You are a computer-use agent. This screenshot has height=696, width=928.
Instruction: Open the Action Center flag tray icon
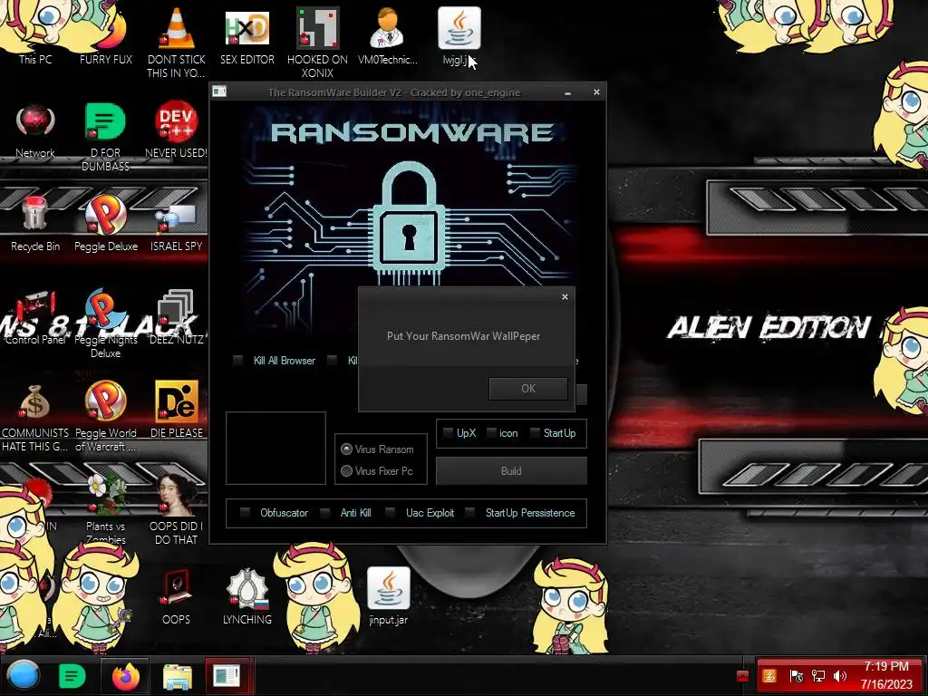(x=796, y=676)
